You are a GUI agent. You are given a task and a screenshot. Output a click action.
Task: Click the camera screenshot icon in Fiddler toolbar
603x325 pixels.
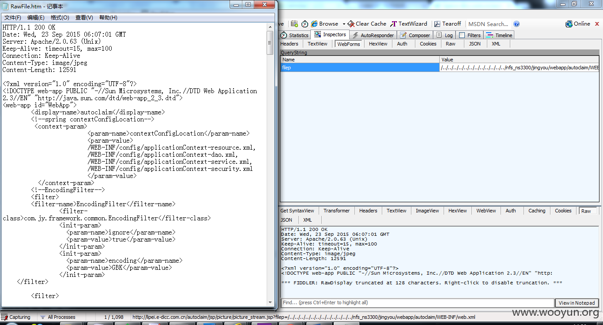[x=294, y=24]
